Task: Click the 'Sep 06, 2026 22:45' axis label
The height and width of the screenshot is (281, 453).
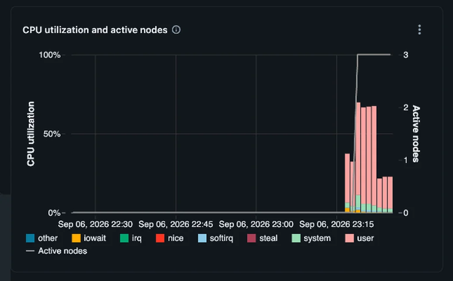Action: pyautogui.click(x=176, y=224)
